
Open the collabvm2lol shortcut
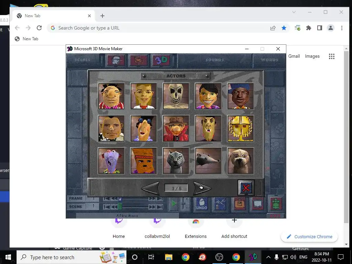tap(157, 229)
